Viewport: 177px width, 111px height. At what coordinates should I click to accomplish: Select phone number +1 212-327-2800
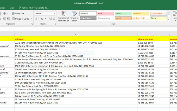pyautogui.click(x=153, y=49)
